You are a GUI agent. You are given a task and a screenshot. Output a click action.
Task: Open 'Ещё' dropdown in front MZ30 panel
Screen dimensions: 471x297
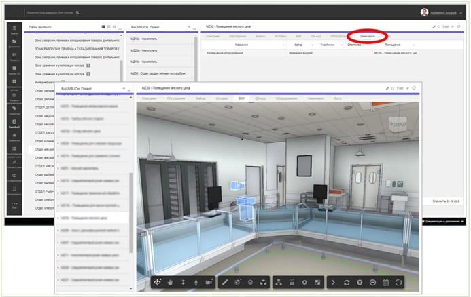click(x=403, y=88)
